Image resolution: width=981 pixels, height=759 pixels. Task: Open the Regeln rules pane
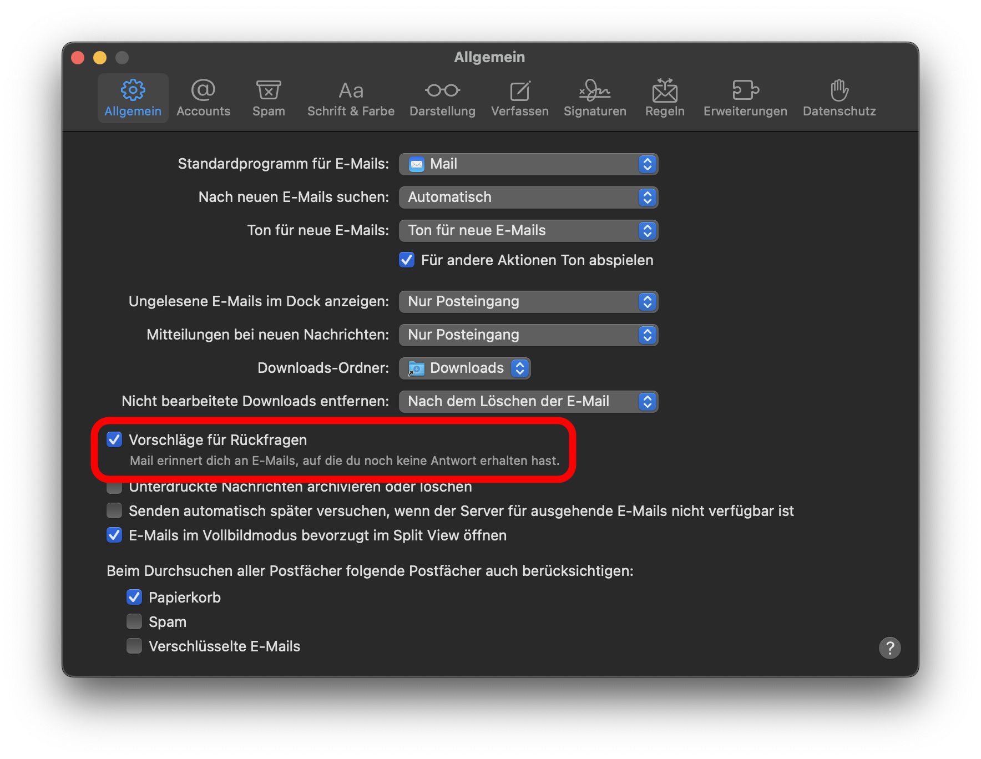tap(665, 98)
